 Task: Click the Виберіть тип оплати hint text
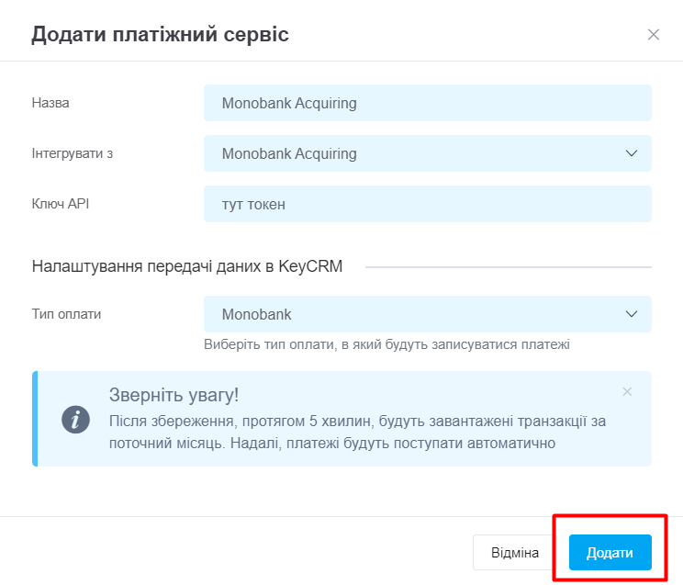386,344
